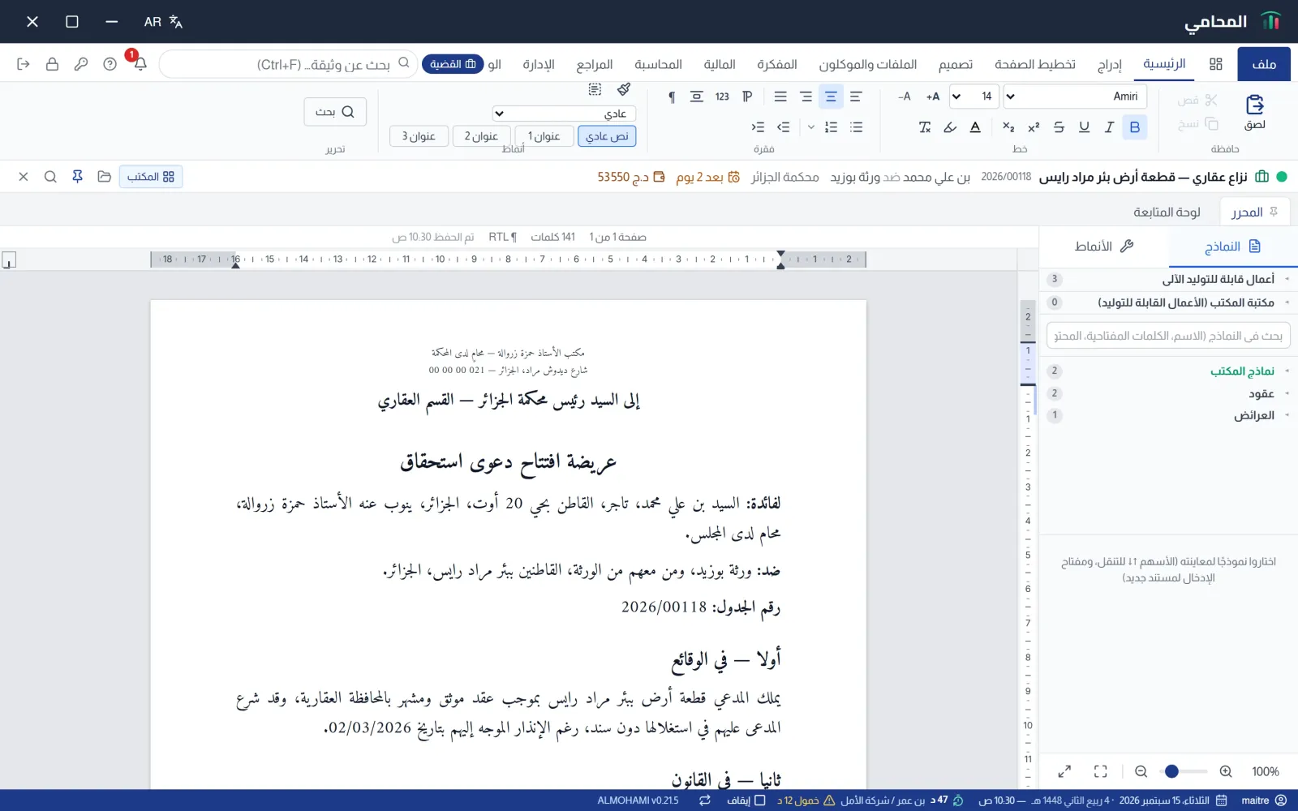The image size is (1298, 811).
Task: Toggle underline formatting
Action: tap(1084, 127)
